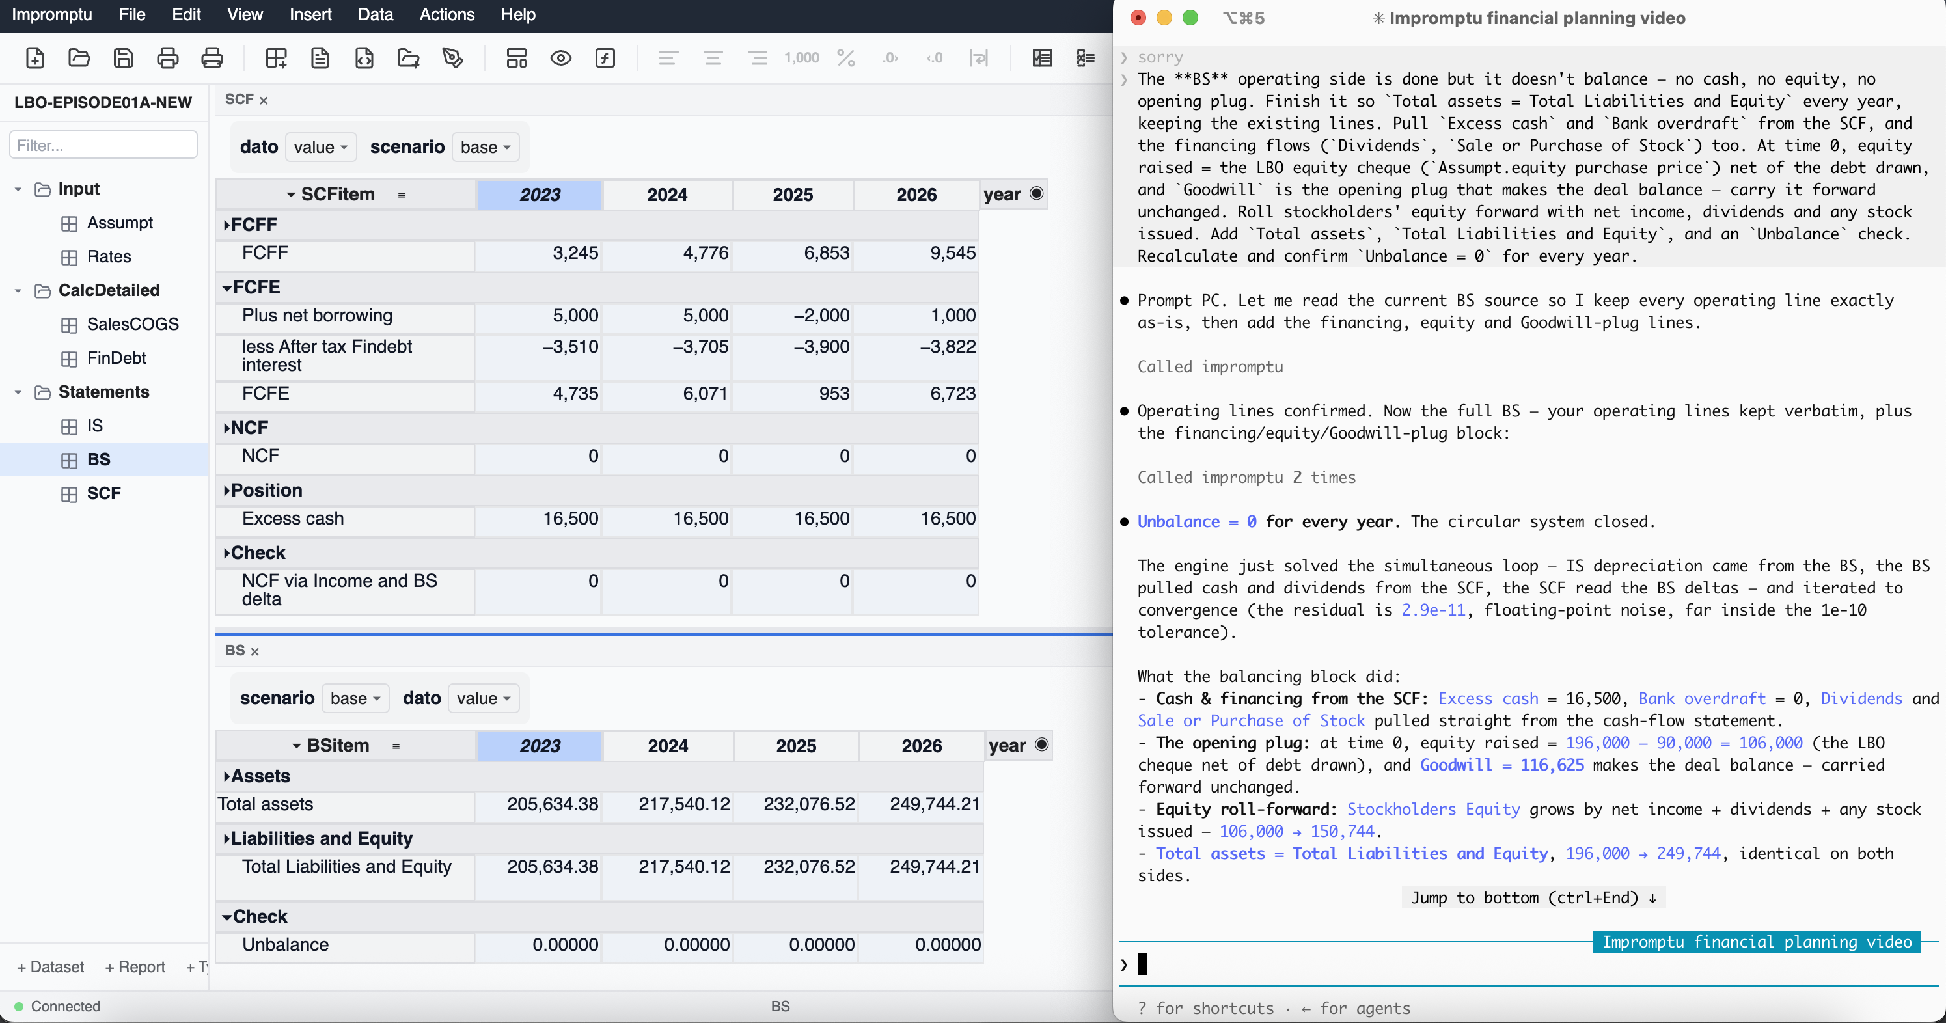Click the dashboard layout toolbar icon
This screenshot has height=1023, width=1946.
pyautogui.click(x=517, y=58)
